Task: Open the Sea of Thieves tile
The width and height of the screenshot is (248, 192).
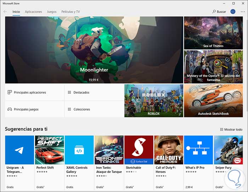Action: [x=213, y=33]
